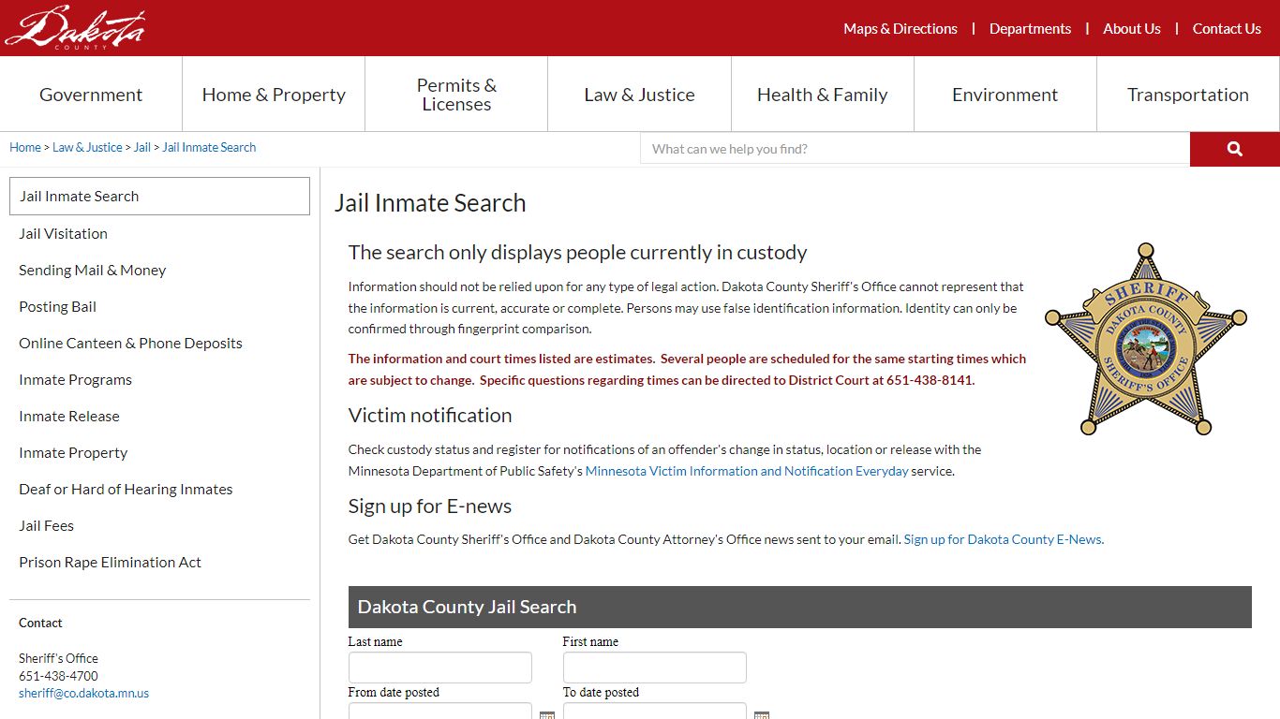Click inside the Last name field
Viewport: 1280px width, 719px height.
point(439,667)
